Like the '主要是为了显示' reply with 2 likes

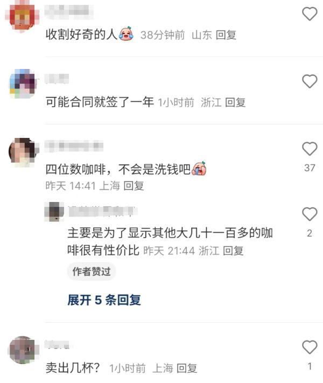point(310,214)
